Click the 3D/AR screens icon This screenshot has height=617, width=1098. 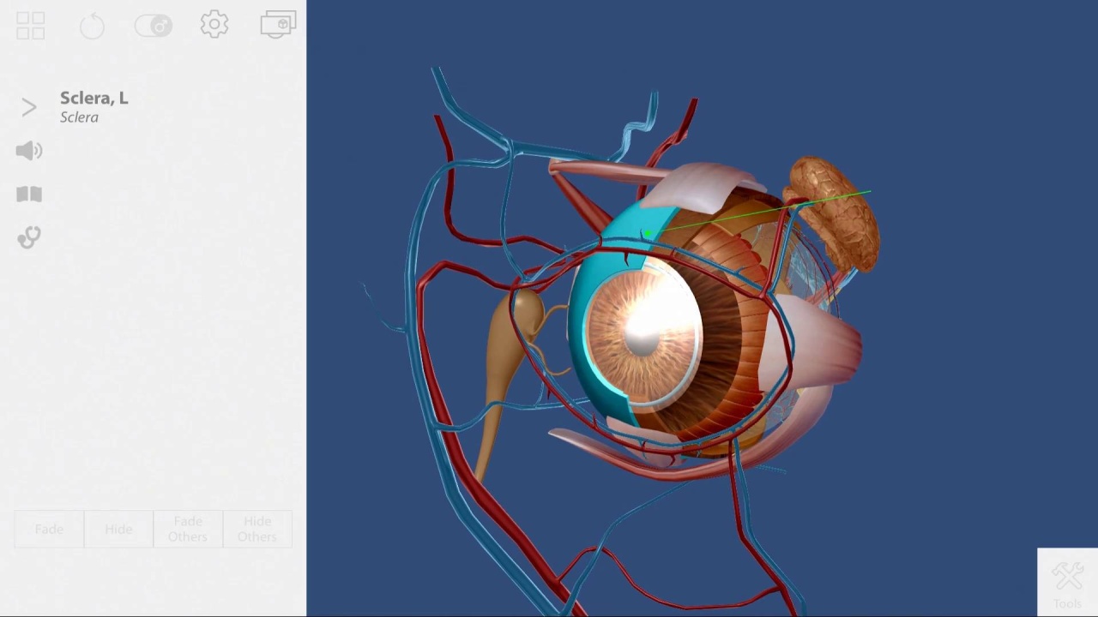278,25
